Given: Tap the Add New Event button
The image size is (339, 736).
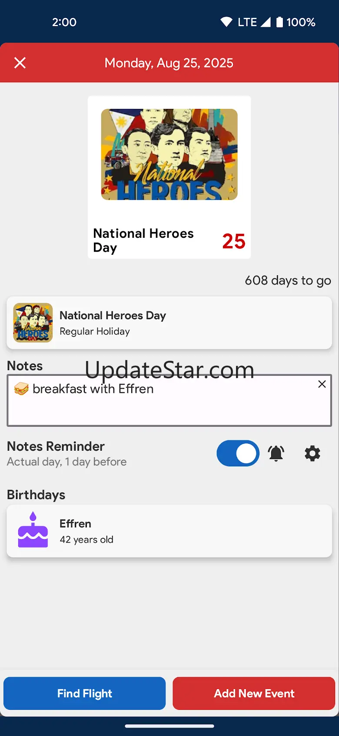Looking at the screenshot, I should 254,693.
